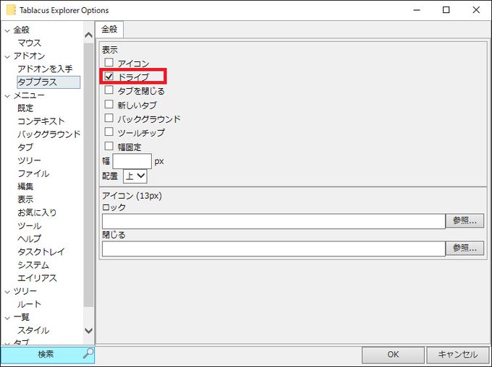Maximize the Options window
This screenshot has height=367, width=492.
[x=446, y=10]
